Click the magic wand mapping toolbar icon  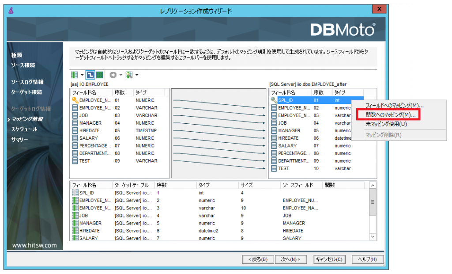click(129, 75)
